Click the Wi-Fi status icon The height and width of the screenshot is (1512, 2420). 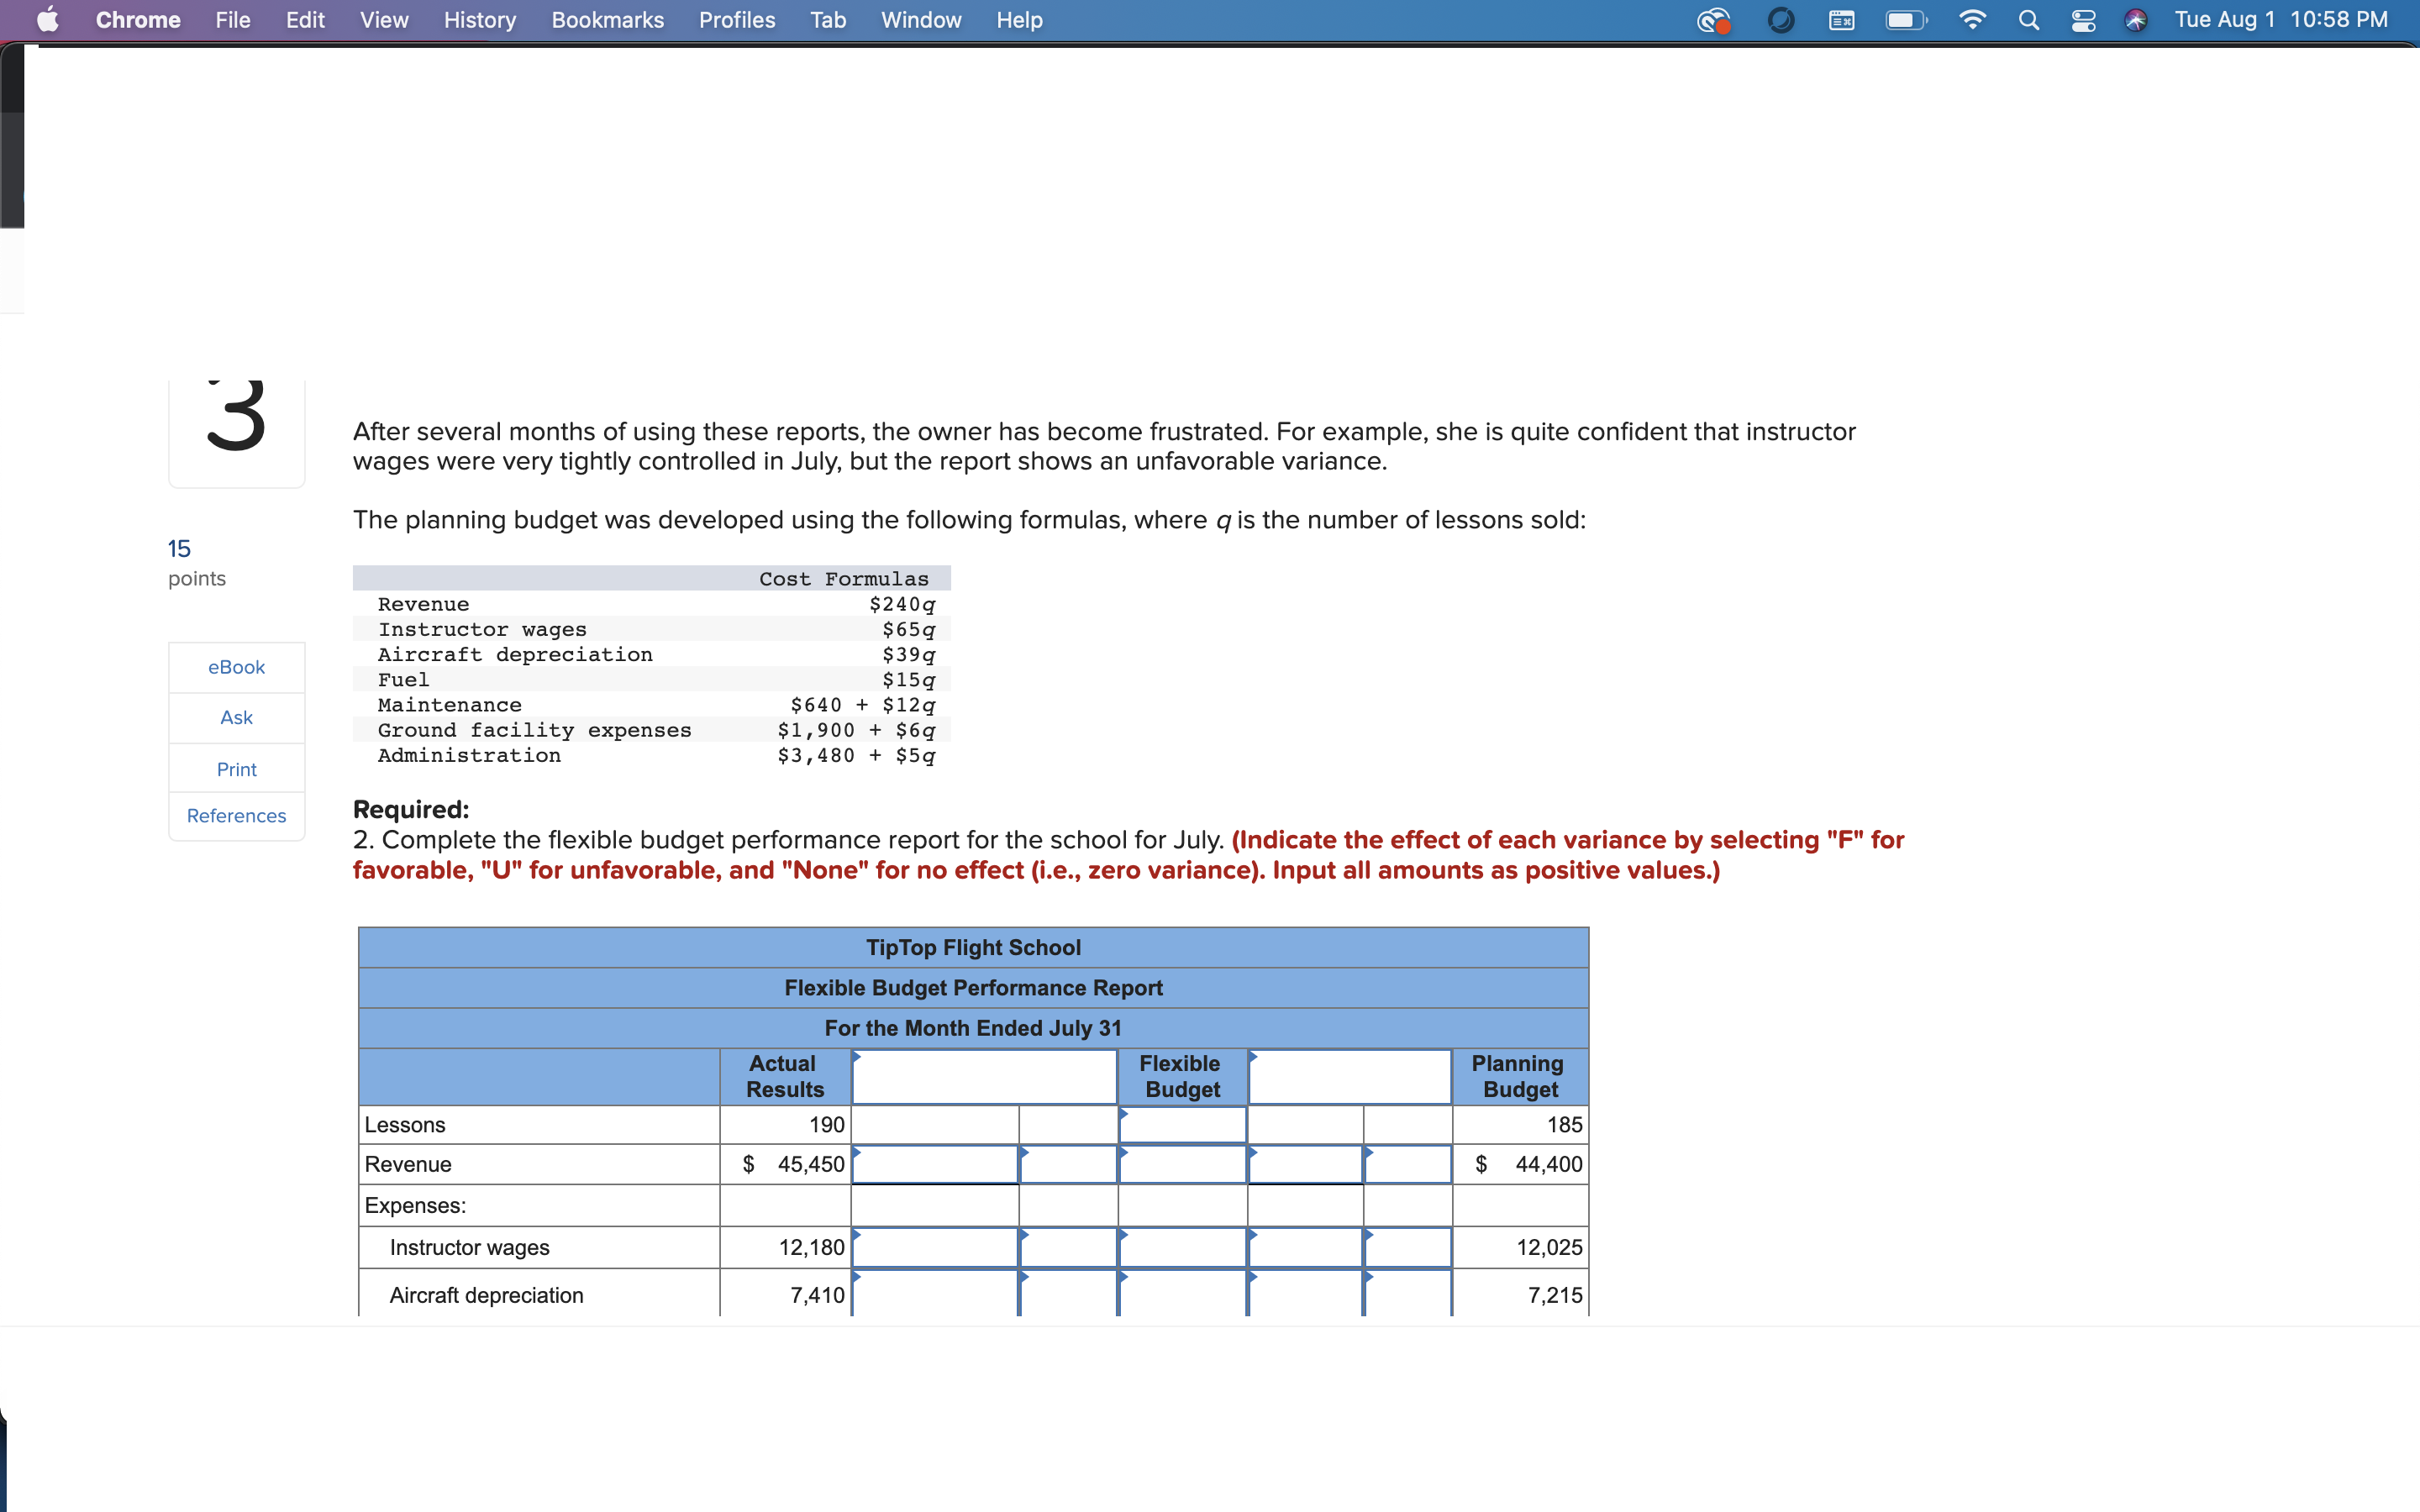point(1971,20)
